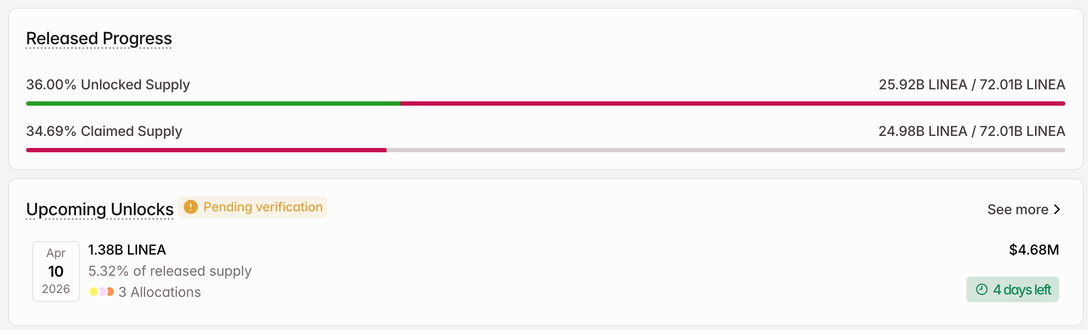
Task: Click the pink claimed supply bar segment
Action: click(x=206, y=150)
